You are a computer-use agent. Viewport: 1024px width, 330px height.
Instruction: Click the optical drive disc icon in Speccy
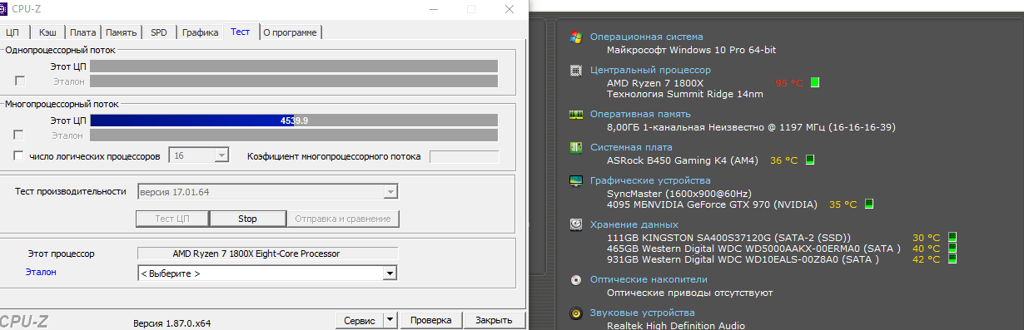pos(575,280)
